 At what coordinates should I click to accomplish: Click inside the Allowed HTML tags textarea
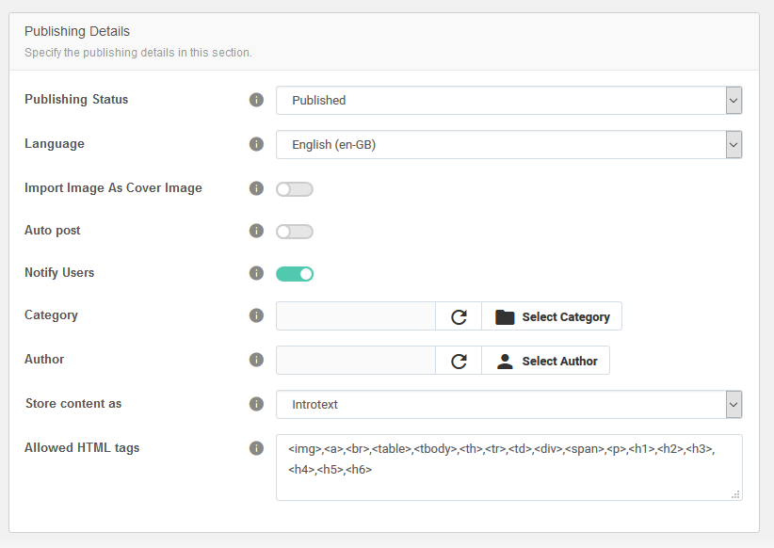coord(508,468)
